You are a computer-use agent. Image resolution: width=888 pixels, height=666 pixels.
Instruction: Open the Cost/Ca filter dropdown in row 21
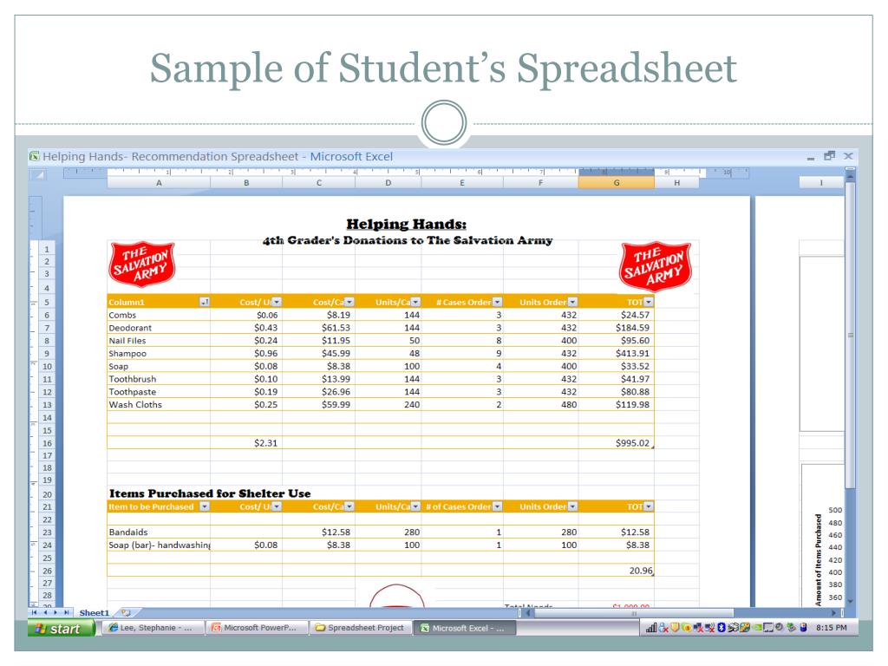point(349,506)
